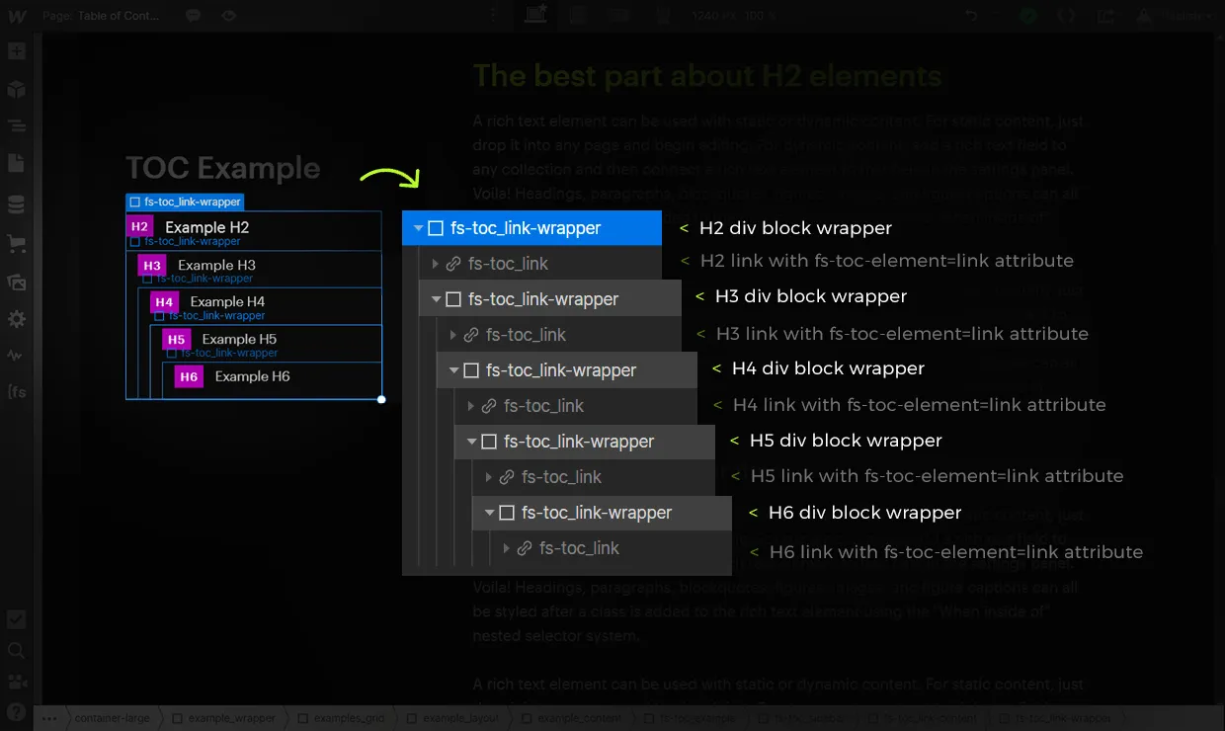The height and width of the screenshot is (731, 1225).
Task: Click the Example H4 link on canvas
Action: 227,301
